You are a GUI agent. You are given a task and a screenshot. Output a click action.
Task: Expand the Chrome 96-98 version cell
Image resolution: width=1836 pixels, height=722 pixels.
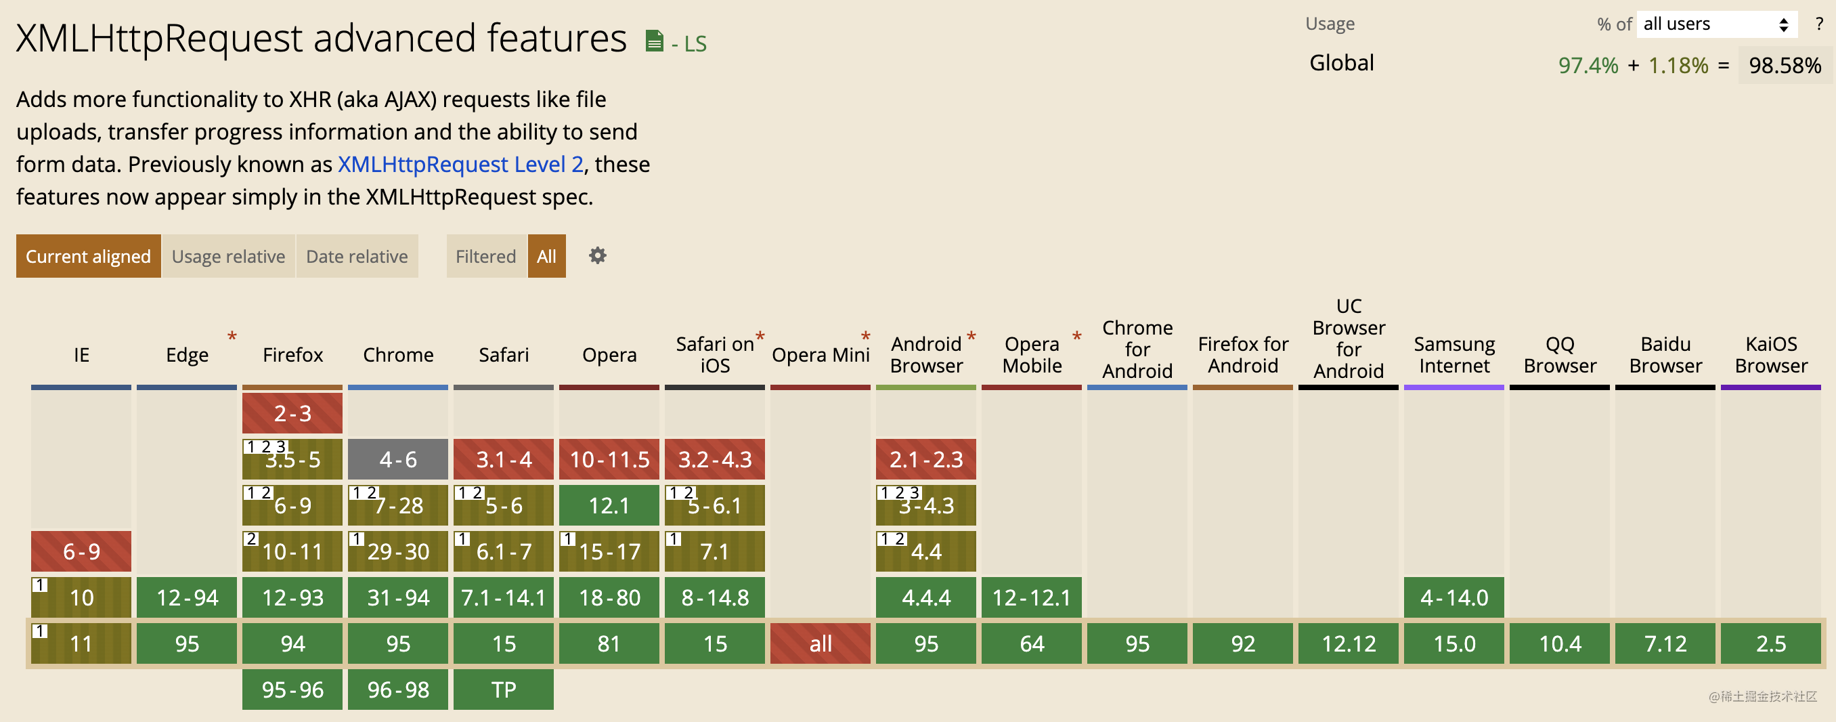pos(397,689)
